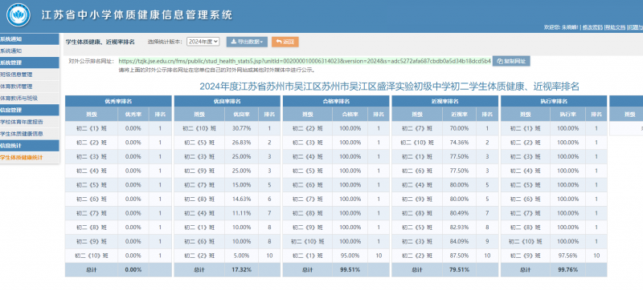Open 班级信息管理 in sidebar
Viewport: 643px width, 290px height.
point(30,75)
